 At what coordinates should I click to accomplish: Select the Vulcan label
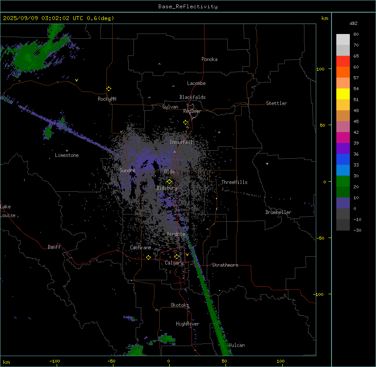coord(236,345)
